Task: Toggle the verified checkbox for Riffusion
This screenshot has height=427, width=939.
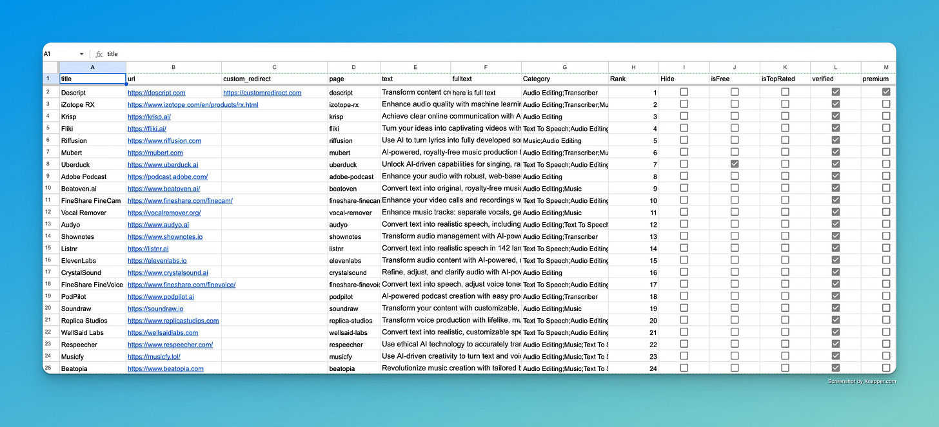Action: (836, 140)
